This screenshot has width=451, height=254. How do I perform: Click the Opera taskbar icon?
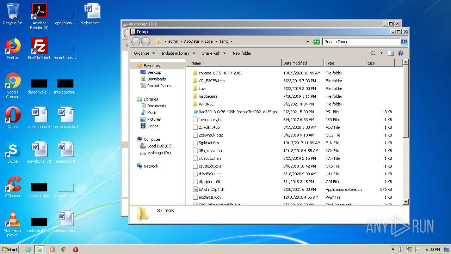75,249
